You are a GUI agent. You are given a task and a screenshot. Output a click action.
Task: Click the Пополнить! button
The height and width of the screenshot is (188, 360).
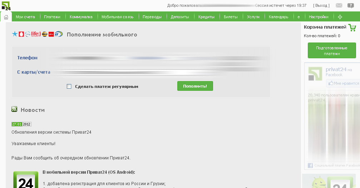pos(195,86)
